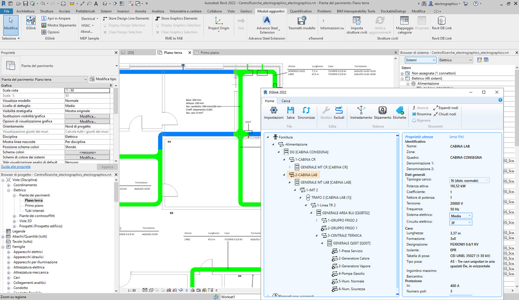Screen dimensions: 519x300
Task: Open the Sistemi dropdown in system browser
Action: [x=420, y=60]
